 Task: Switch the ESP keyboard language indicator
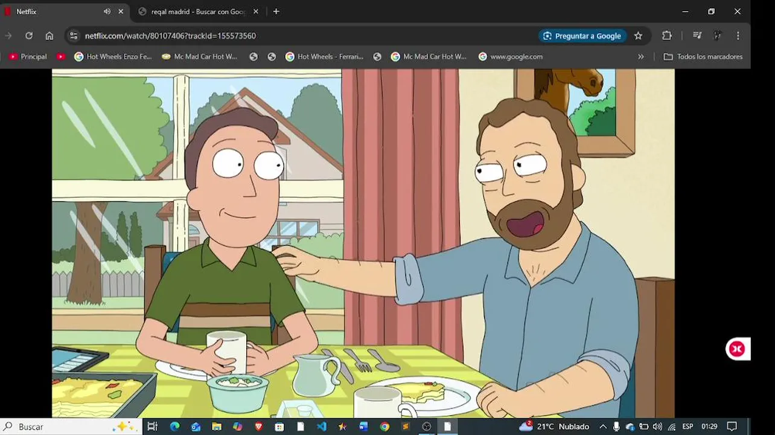pos(687,427)
